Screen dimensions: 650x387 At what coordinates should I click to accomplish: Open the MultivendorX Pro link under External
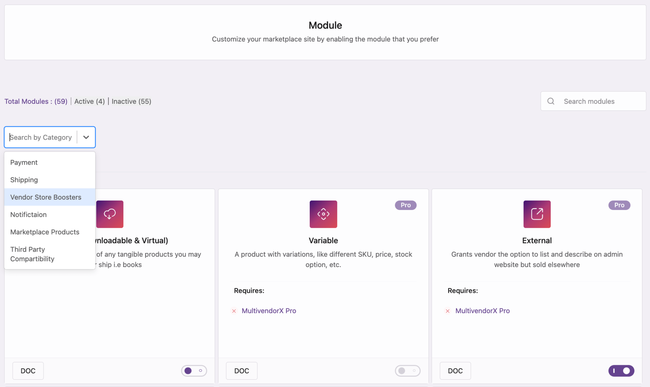[482, 311]
